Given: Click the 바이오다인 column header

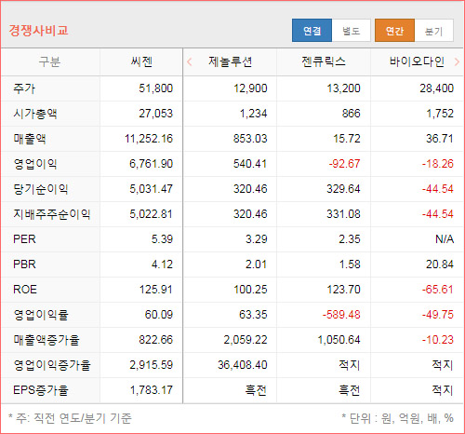Looking at the screenshot, I should click(417, 61).
